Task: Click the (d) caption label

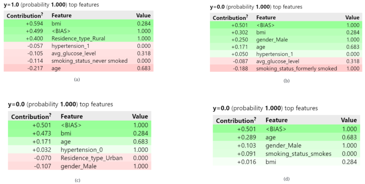Action: pos(287,179)
